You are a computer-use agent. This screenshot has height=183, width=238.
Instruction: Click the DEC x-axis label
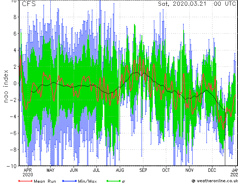coord(212,170)
